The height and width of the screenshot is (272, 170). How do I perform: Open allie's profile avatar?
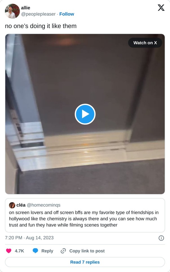click(12, 11)
